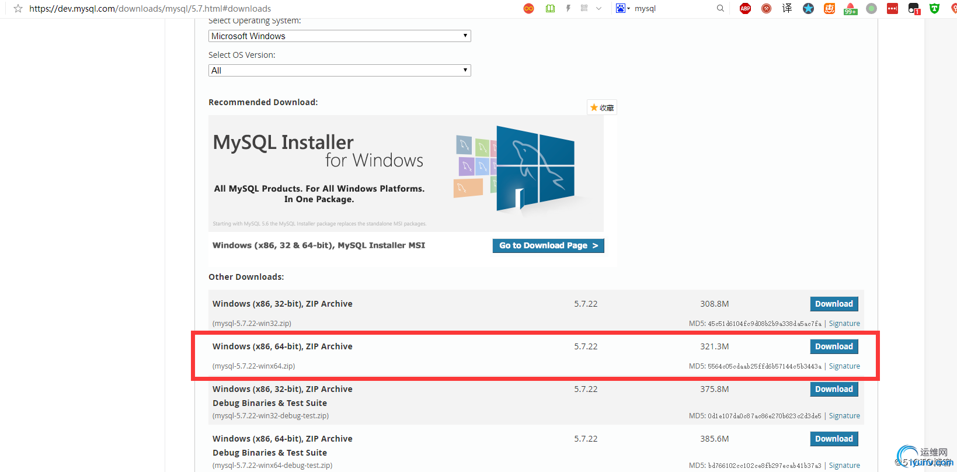Open the Signature link for mysql-5.7.22-winx64.zip
Image resolution: width=957 pixels, height=472 pixels.
coord(844,366)
